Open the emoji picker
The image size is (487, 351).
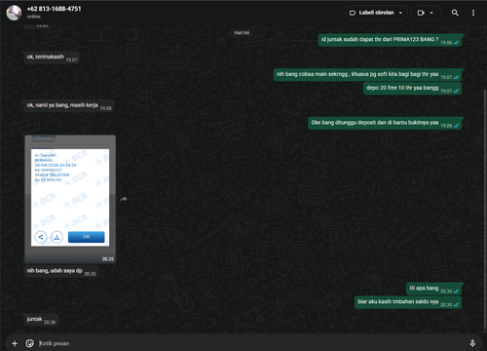(x=29, y=343)
